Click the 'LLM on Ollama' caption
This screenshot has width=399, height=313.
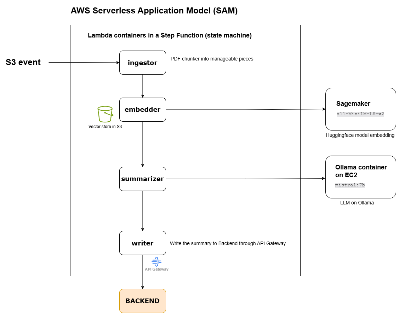click(x=357, y=203)
